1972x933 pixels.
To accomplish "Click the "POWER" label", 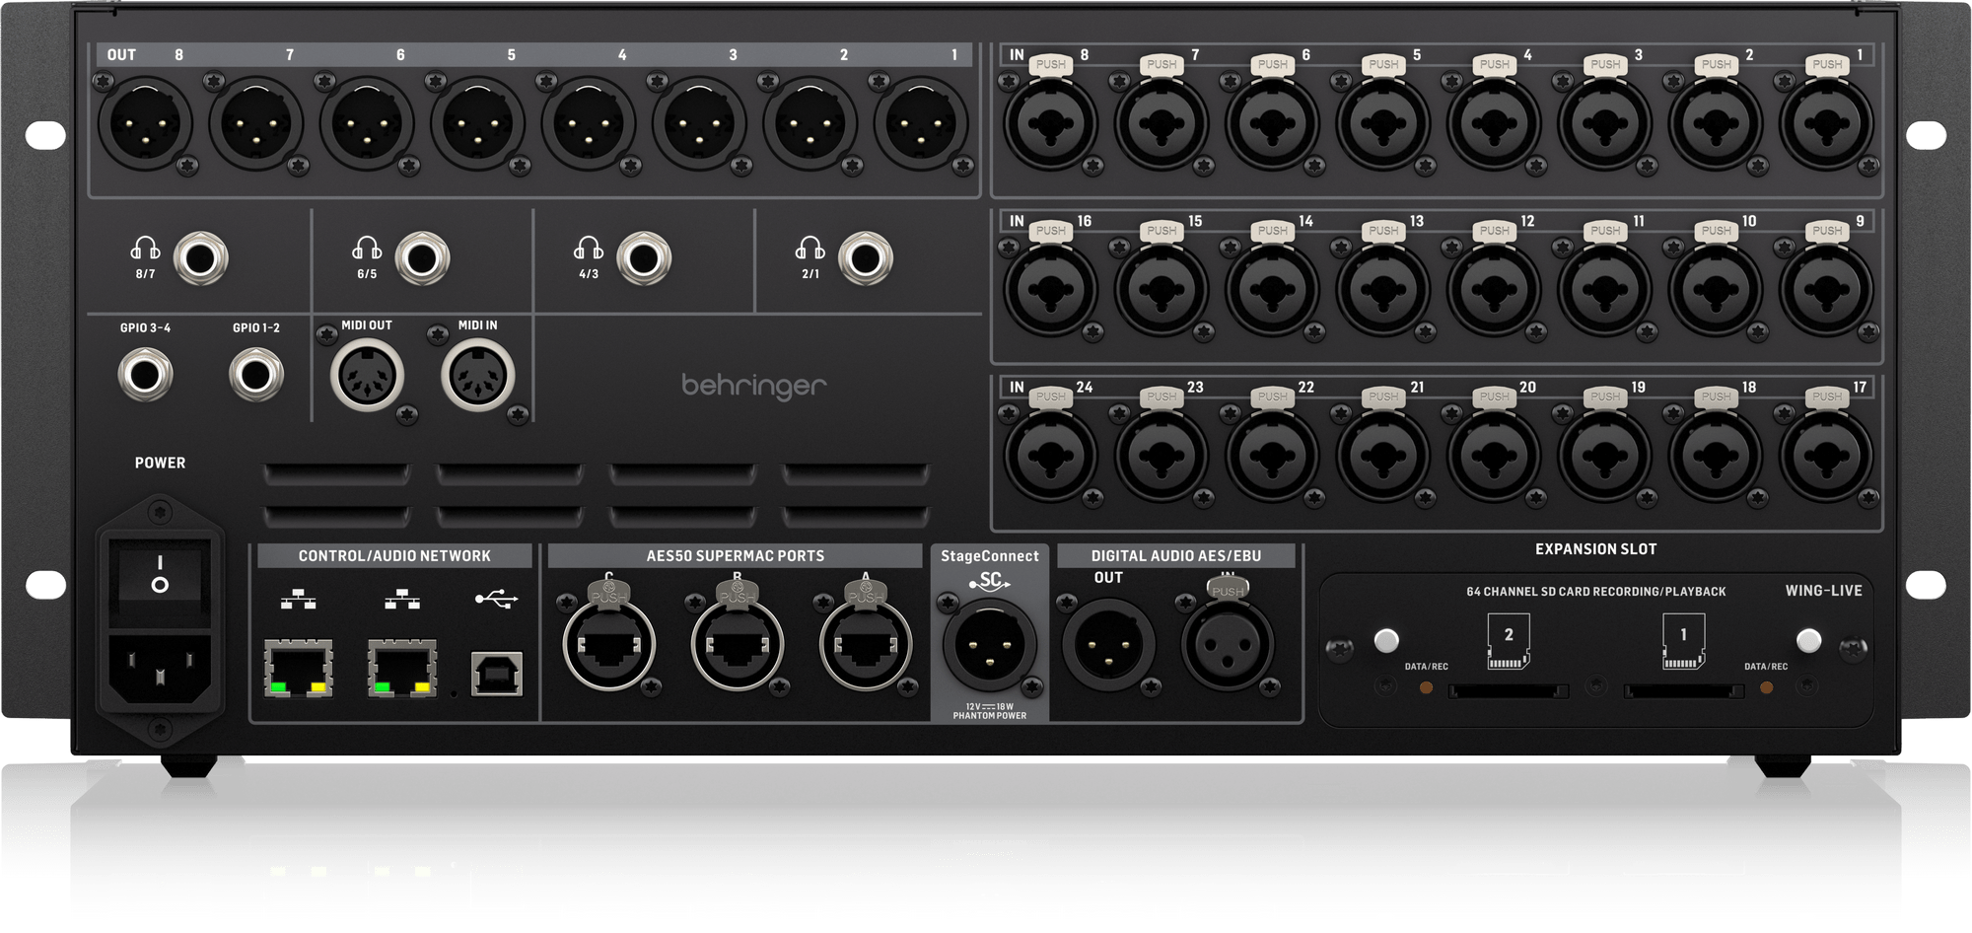I will [x=160, y=463].
